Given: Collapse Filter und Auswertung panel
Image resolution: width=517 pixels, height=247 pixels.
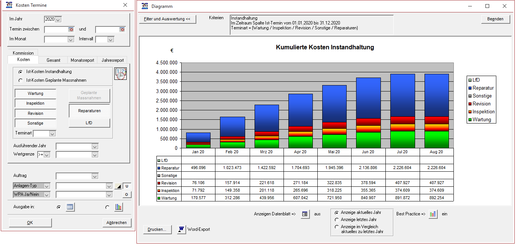Looking at the screenshot, I should click(167, 19).
